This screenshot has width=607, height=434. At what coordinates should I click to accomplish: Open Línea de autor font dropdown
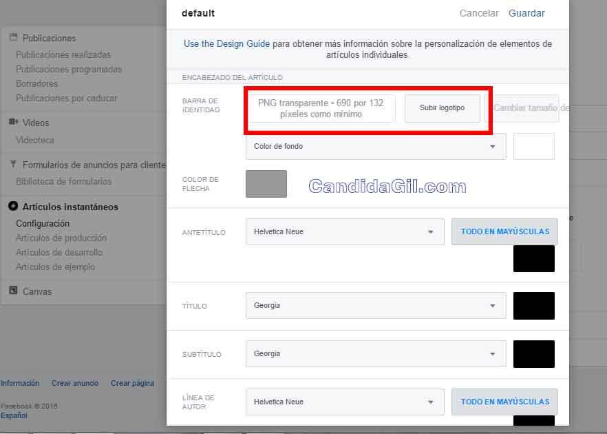click(x=345, y=402)
